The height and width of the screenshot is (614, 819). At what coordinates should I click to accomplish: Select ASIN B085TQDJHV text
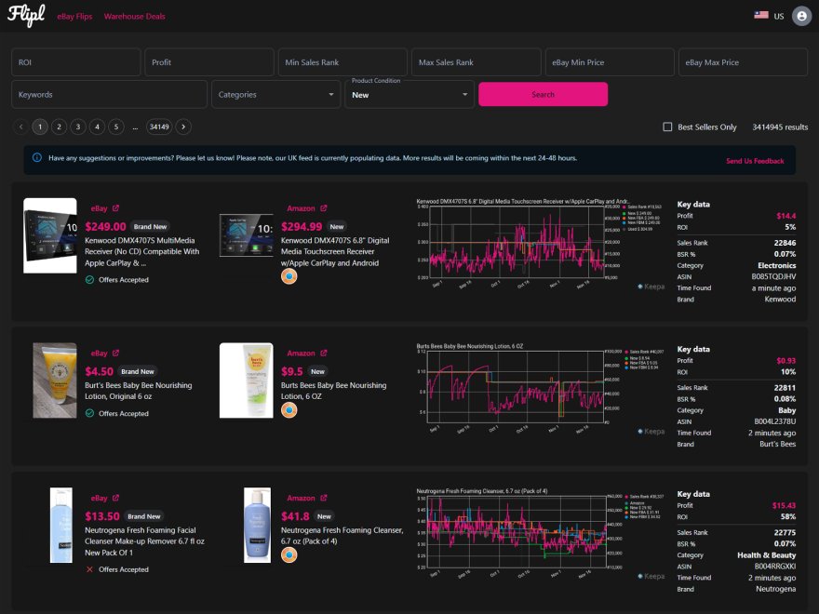[x=773, y=276]
